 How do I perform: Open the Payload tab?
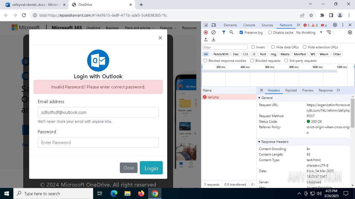(x=291, y=90)
